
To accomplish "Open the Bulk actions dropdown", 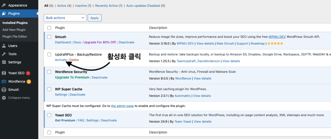I will coord(65,18).
